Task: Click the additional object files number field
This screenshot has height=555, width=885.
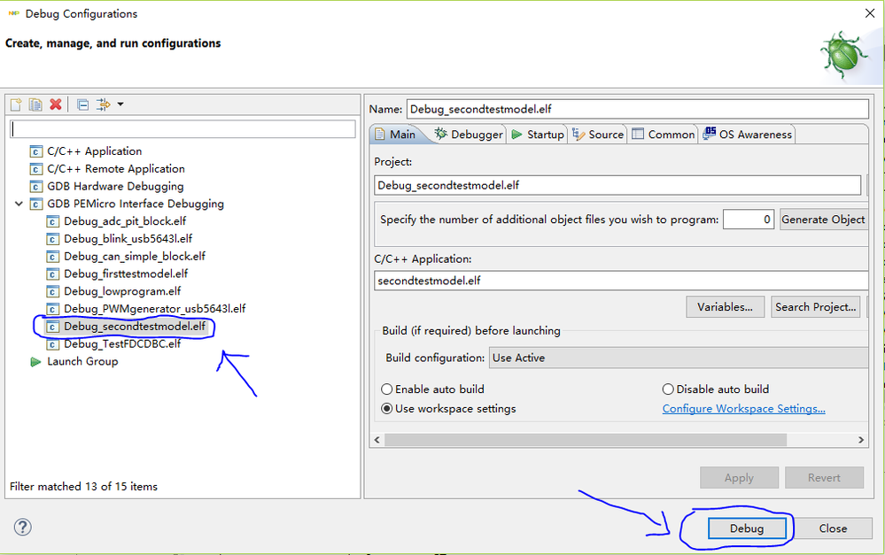Action: (749, 220)
